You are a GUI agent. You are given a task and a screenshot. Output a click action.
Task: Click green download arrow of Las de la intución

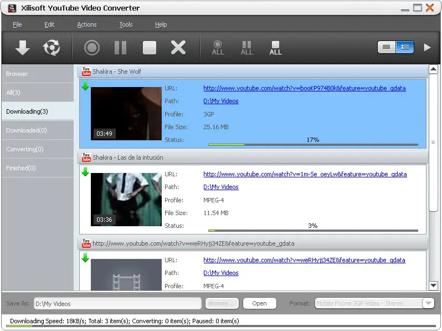tap(85, 172)
